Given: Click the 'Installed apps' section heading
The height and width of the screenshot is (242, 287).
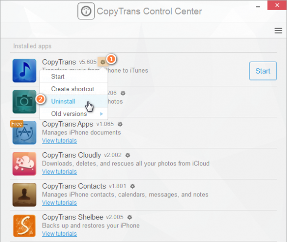Looking at the screenshot, I should pyautogui.click(x=32, y=46).
